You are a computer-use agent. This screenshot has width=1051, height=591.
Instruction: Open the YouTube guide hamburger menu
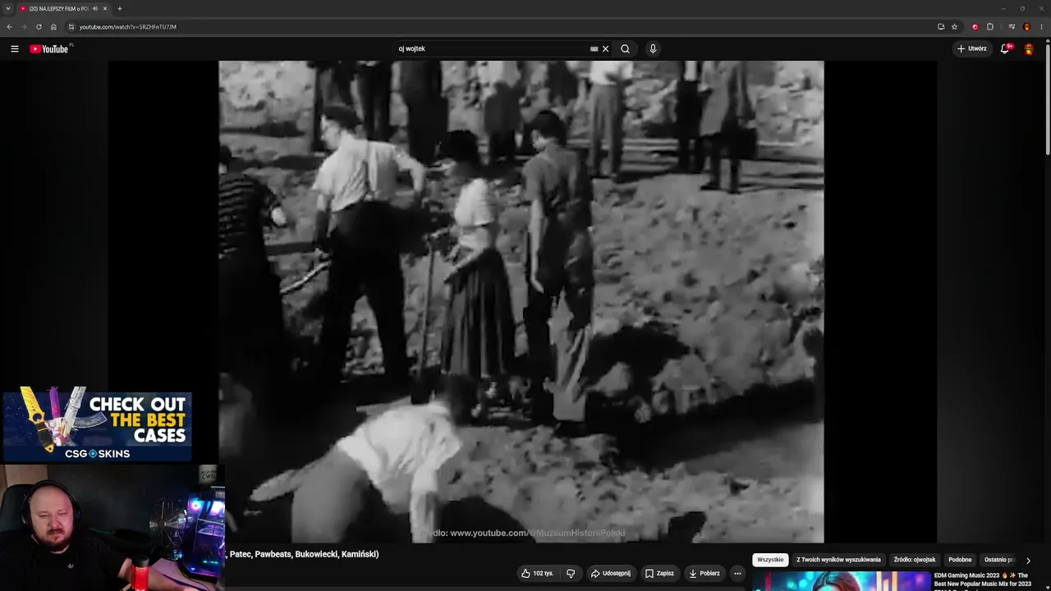[x=15, y=48]
